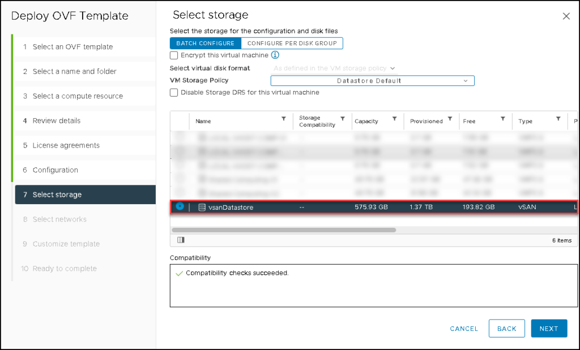Switch to the CONFIGURE PER DISK GROUP tab
The image size is (580, 350).
click(x=292, y=43)
